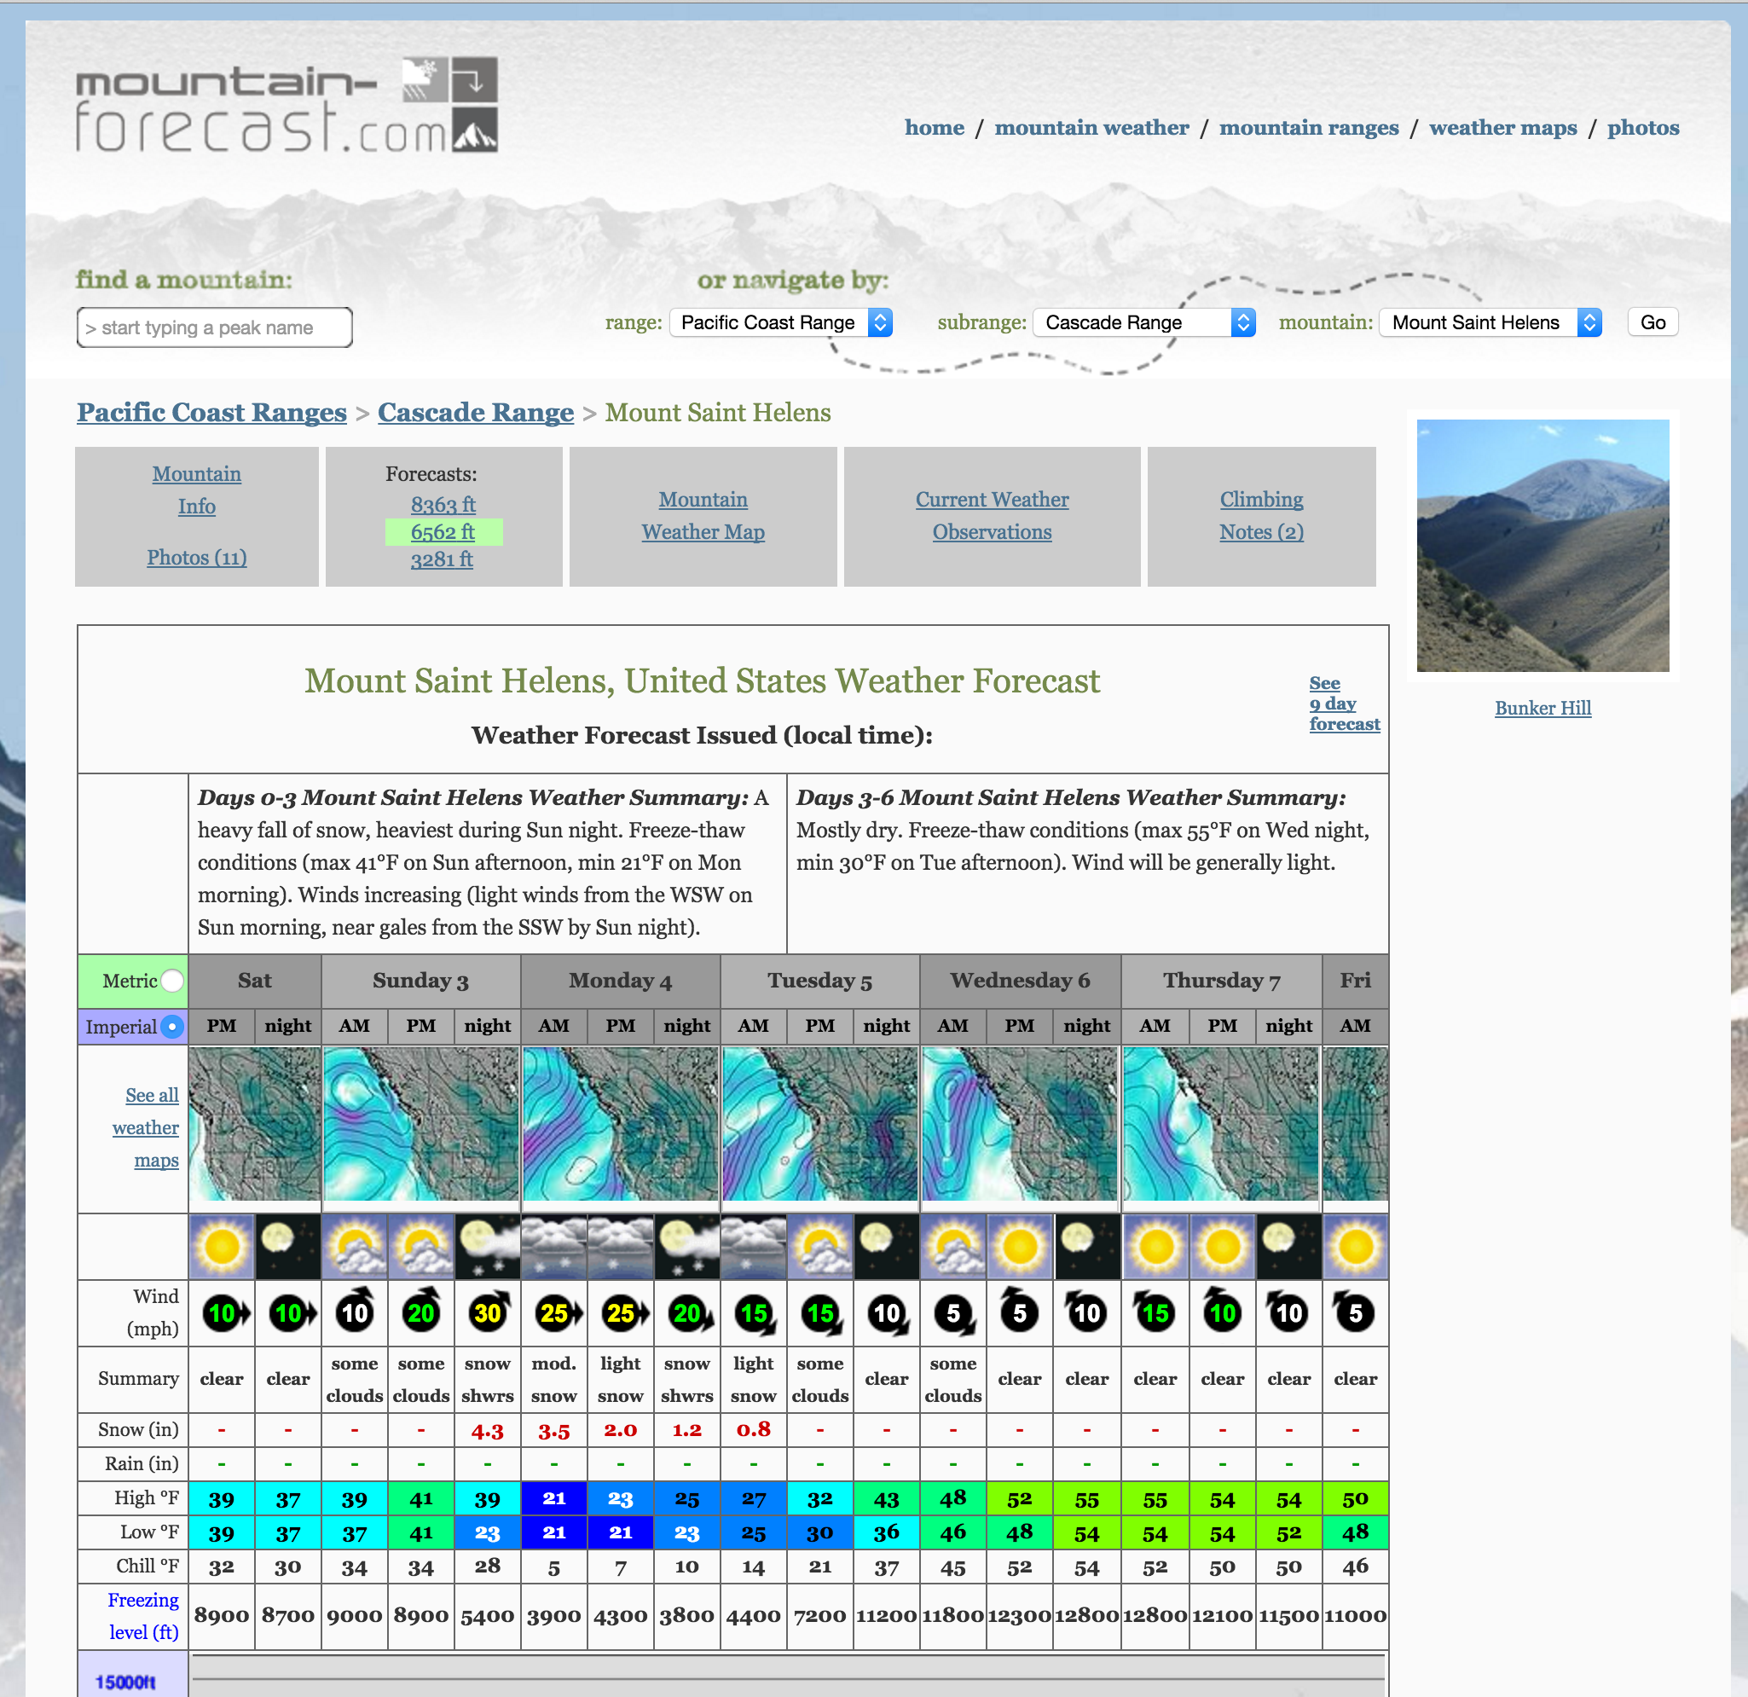Click Sat PM wind 10 arrow icon

227,1312
